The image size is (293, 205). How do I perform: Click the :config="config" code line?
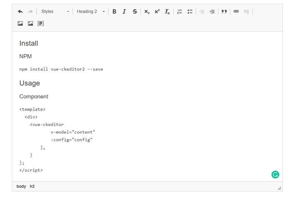pyautogui.click(x=71, y=140)
